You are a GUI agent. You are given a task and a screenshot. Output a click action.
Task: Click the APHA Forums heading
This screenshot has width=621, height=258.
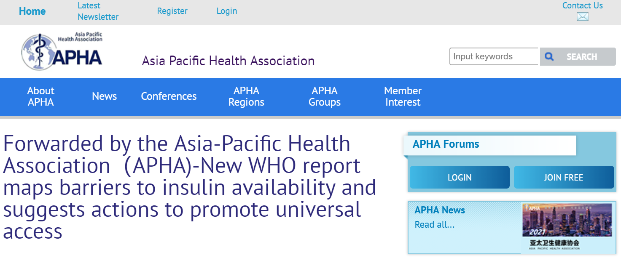coord(446,144)
